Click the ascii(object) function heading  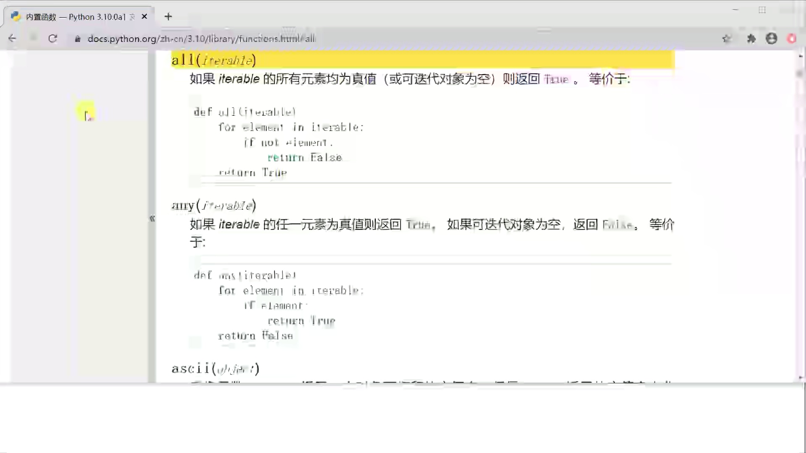[215, 368]
